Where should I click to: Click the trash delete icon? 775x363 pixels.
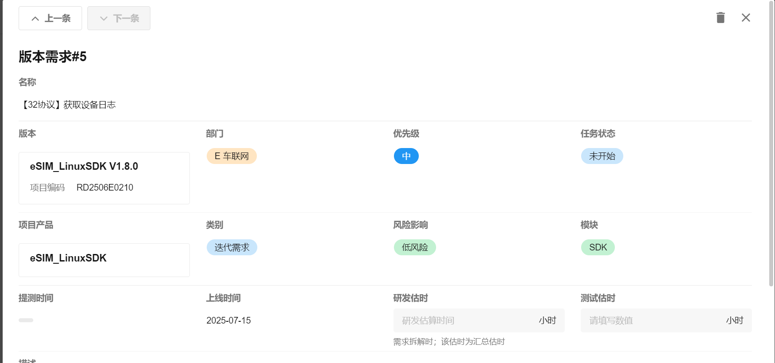720,18
